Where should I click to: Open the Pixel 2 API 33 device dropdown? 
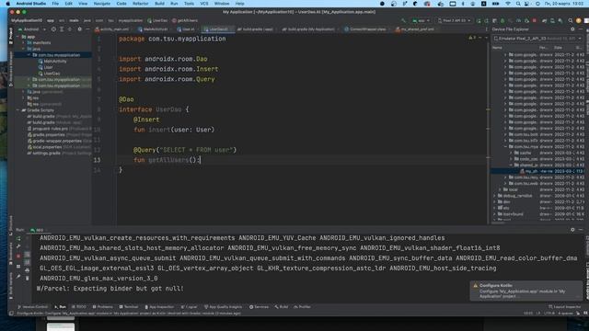coord(454,20)
